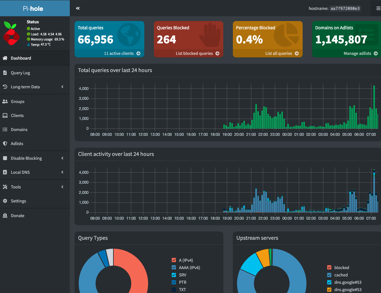Click the tallest green bar in Total queries chart

(374, 107)
